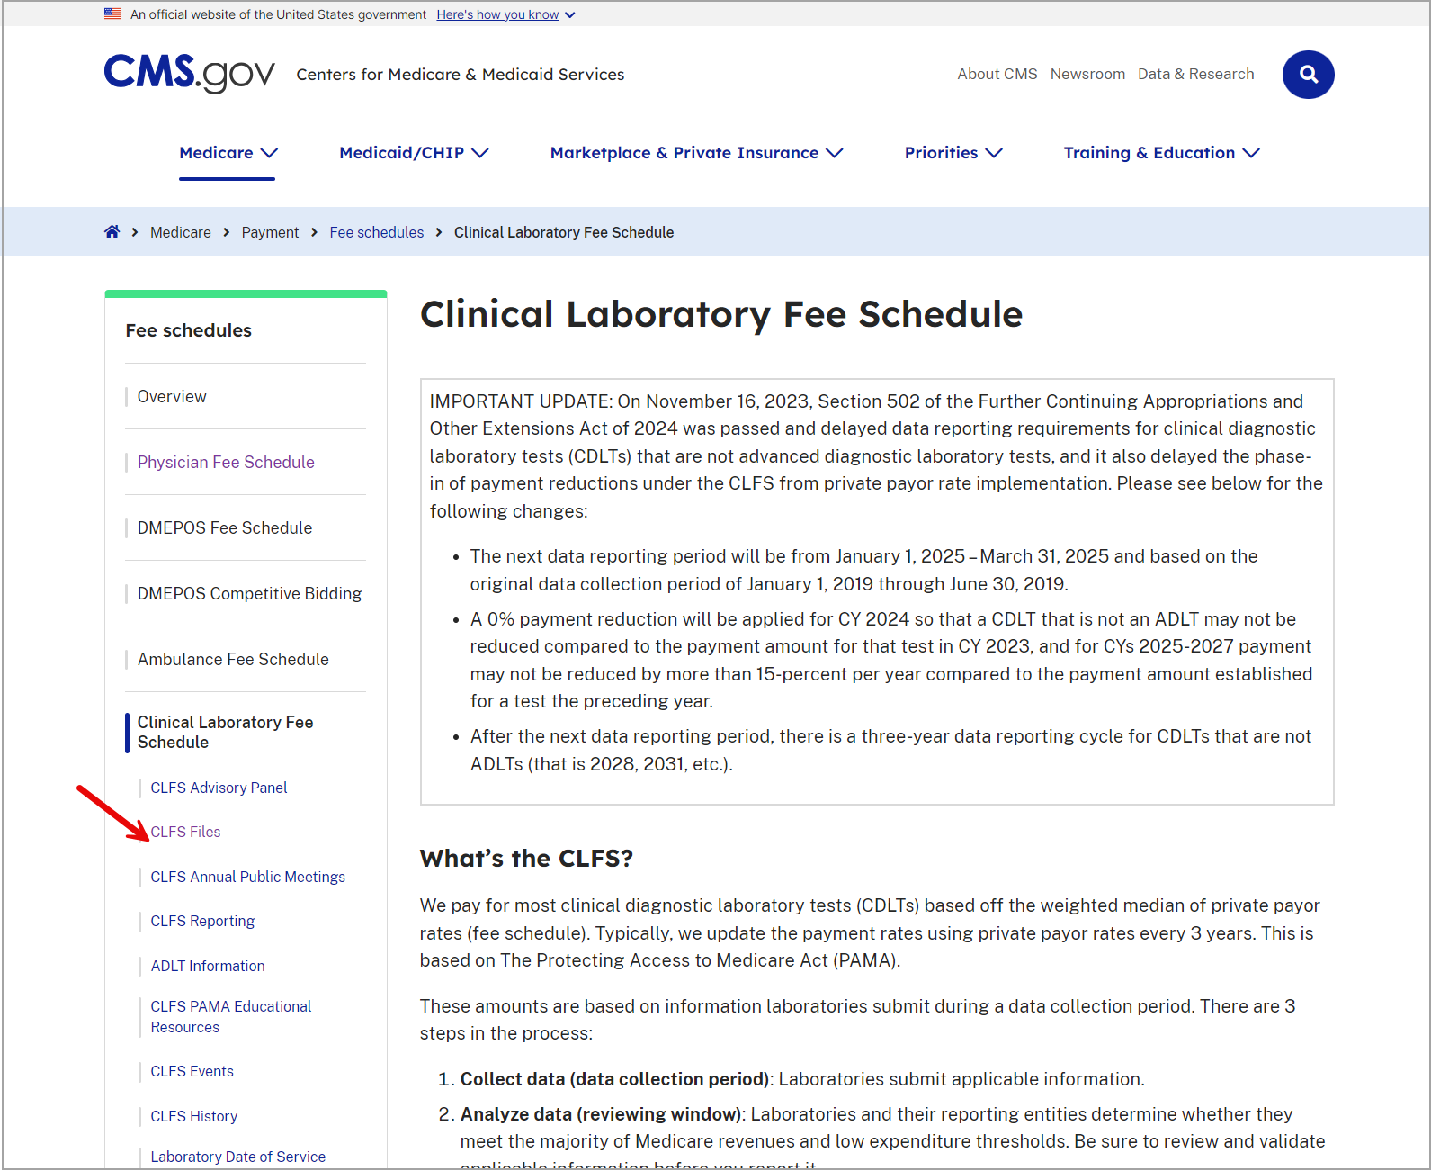Open the Data & Research link
Viewport: 1431px width, 1170px height.
tap(1195, 74)
